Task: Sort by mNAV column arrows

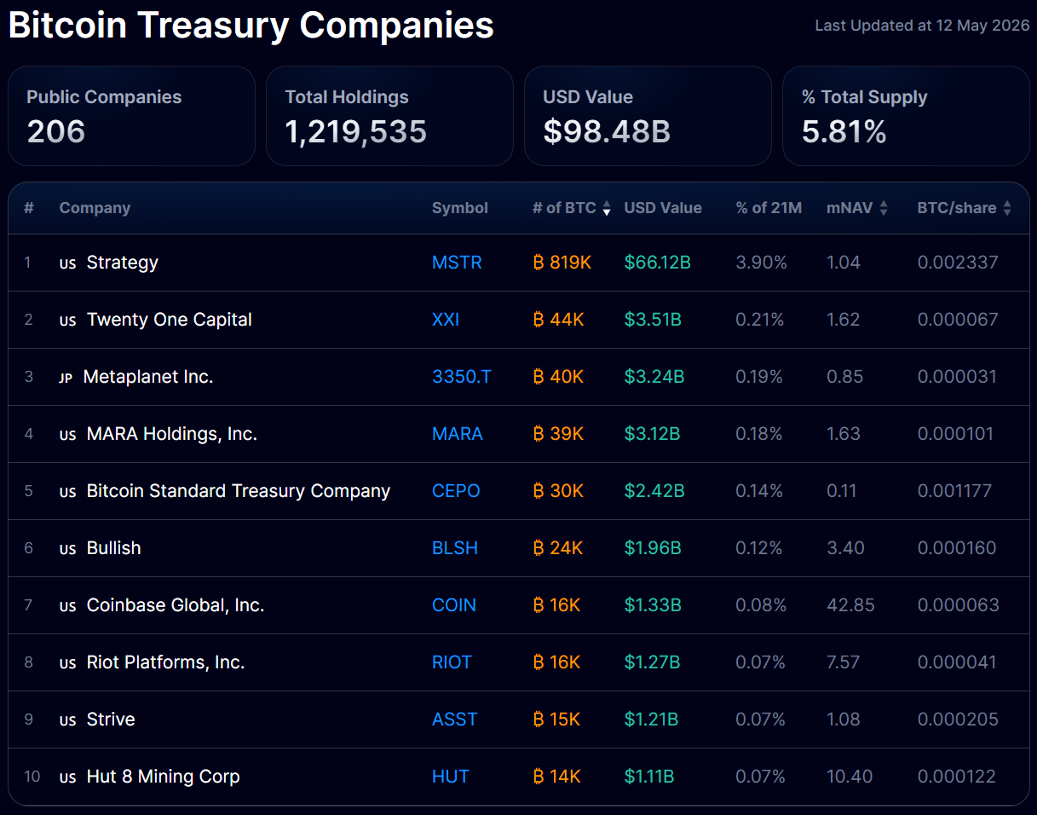Action: [884, 208]
